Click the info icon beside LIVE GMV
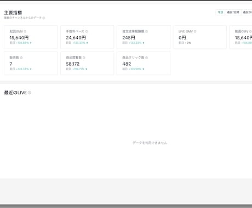The image size is (252, 208). [195, 31]
